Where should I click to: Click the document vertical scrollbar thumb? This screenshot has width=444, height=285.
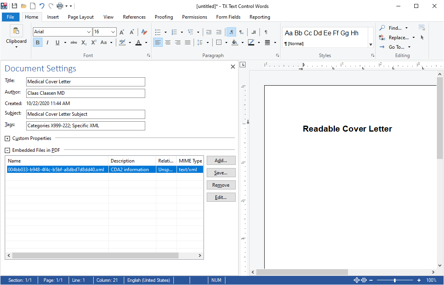(440, 118)
